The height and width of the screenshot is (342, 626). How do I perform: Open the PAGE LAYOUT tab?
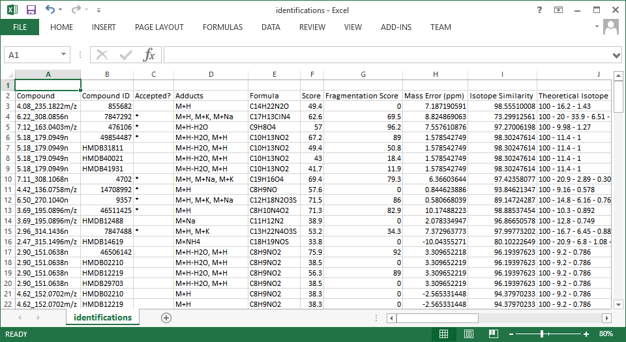pos(159,27)
